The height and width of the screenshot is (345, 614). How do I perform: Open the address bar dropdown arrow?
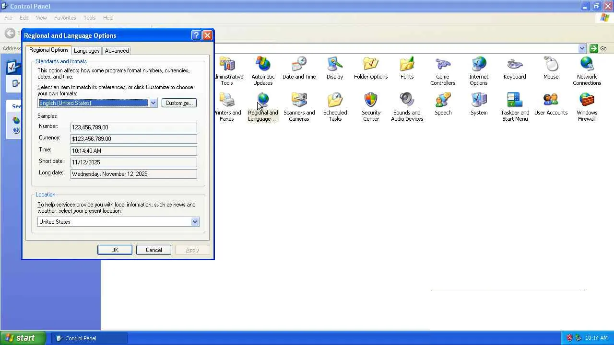click(x=582, y=48)
